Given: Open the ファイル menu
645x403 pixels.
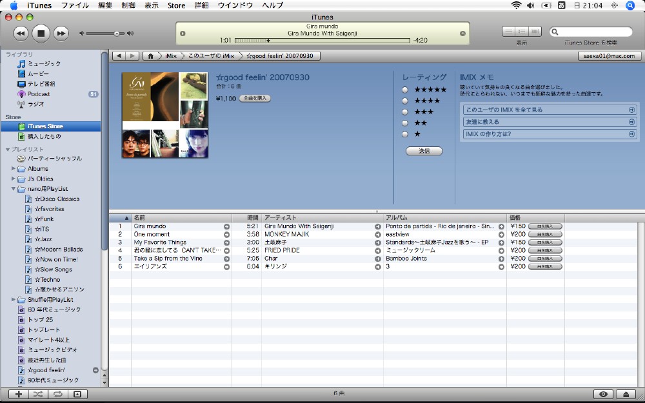Looking at the screenshot, I should coord(75,5).
